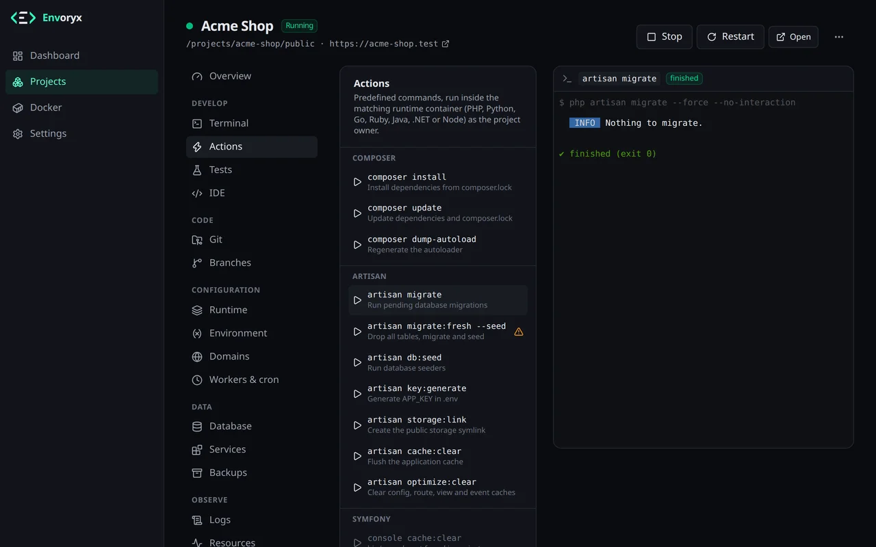Click the finished status badge
The height and width of the screenshot is (547, 876).
click(x=684, y=79)
